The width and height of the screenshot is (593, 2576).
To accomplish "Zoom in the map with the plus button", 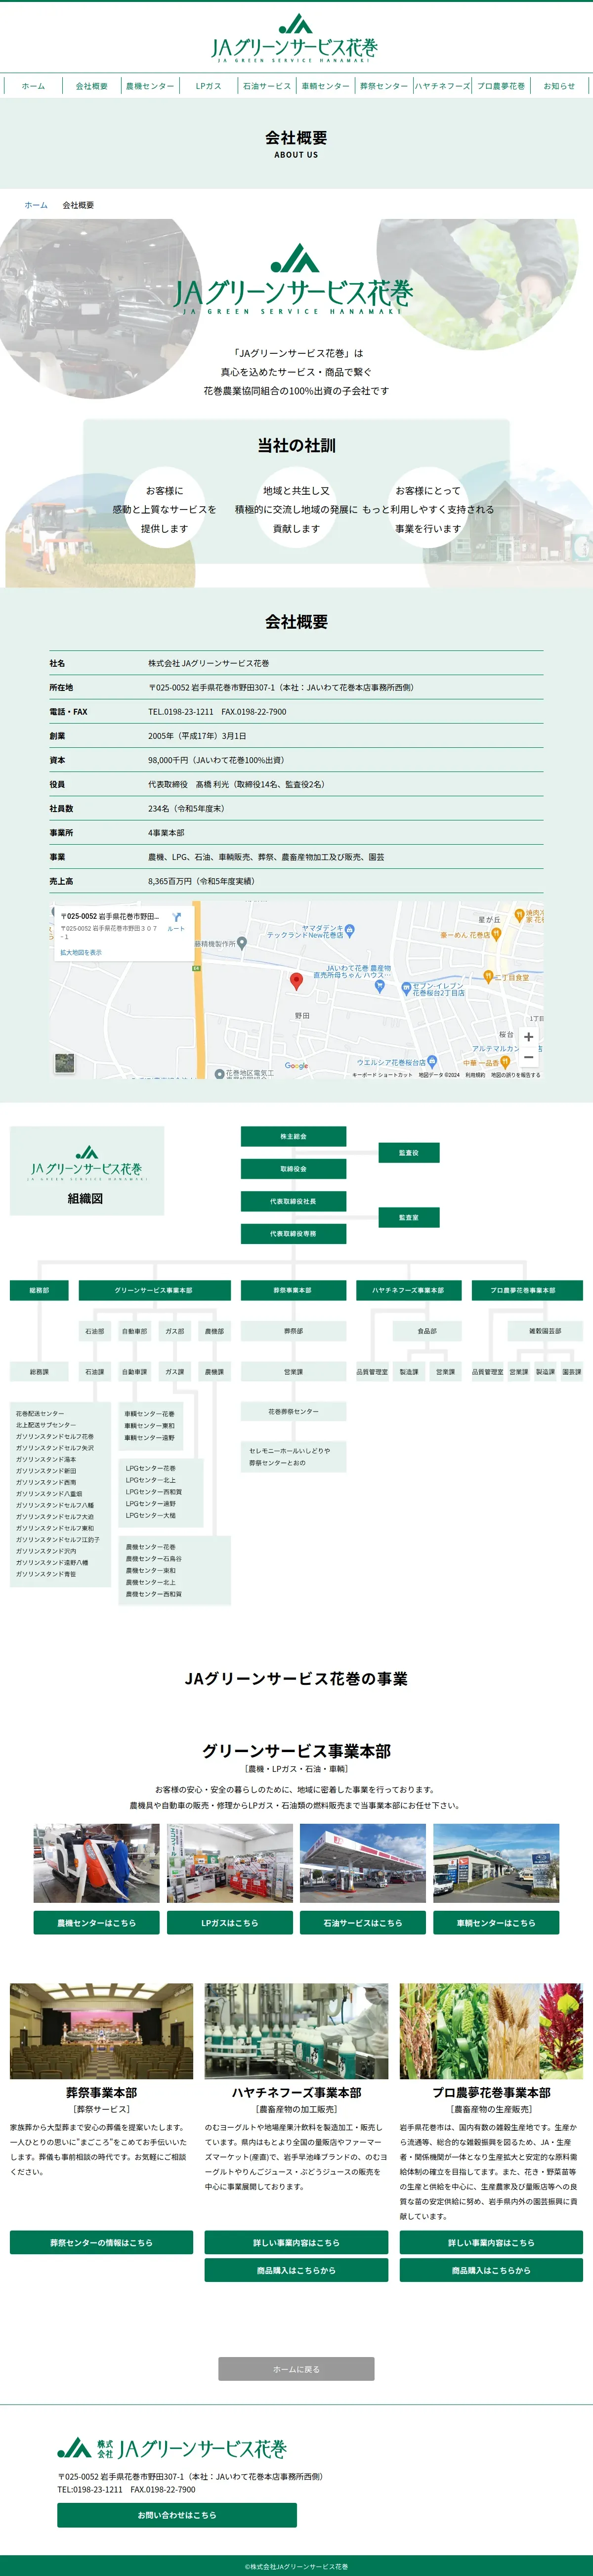I will coord(529,1037).
